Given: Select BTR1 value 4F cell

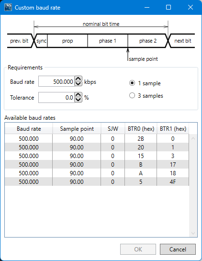Looking at the screenshot, I should (173, 182).
